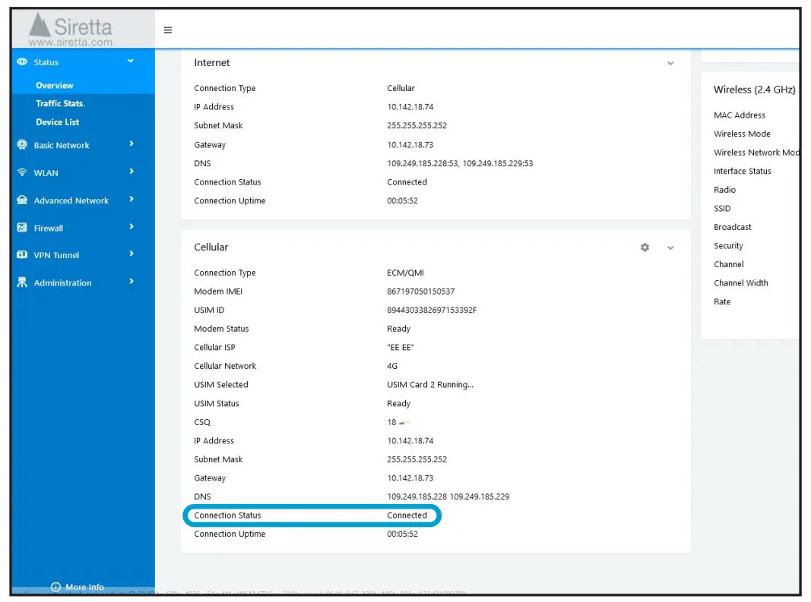Collapse the Cellular panel chevron
This screenshot has width=811, height=602.
pos(670,248)
